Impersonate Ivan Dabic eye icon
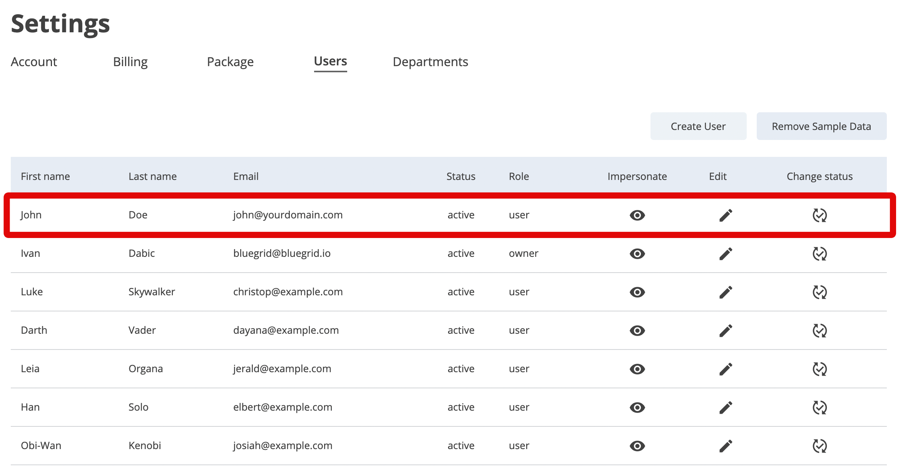The image size is (903, 476). point(637,254)
